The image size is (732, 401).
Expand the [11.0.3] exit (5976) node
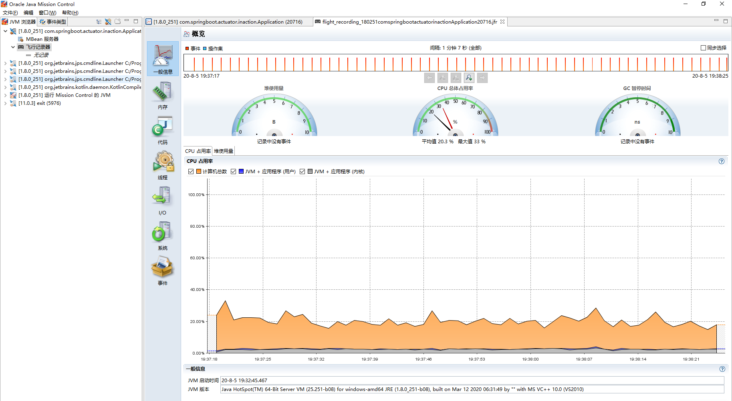point(5,103)
